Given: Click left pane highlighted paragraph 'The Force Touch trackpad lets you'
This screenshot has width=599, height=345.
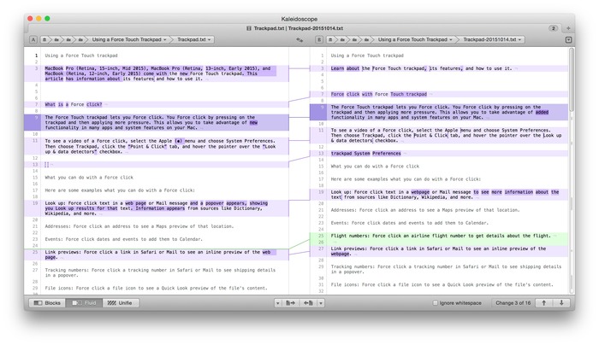Looking at the screenshot, I should (151, 123).
